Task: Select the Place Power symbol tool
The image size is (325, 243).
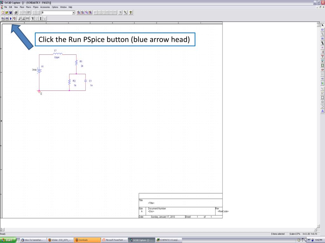Action: pos(322,56)
